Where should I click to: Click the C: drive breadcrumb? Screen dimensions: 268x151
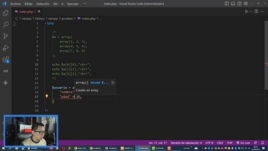17,18
